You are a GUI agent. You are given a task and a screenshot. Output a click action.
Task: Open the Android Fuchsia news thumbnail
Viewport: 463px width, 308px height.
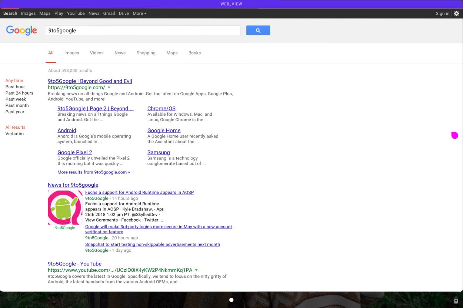(65, 207)
